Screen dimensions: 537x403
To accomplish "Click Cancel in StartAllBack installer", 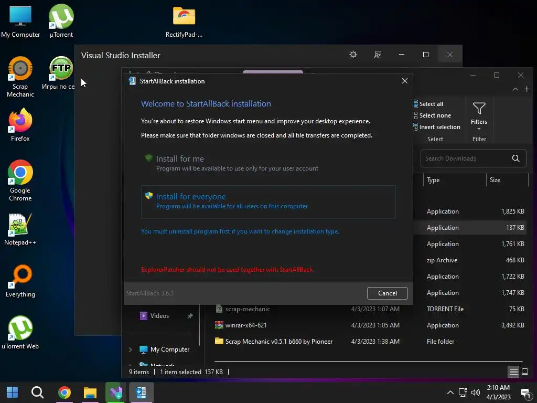I will [388, 293].
